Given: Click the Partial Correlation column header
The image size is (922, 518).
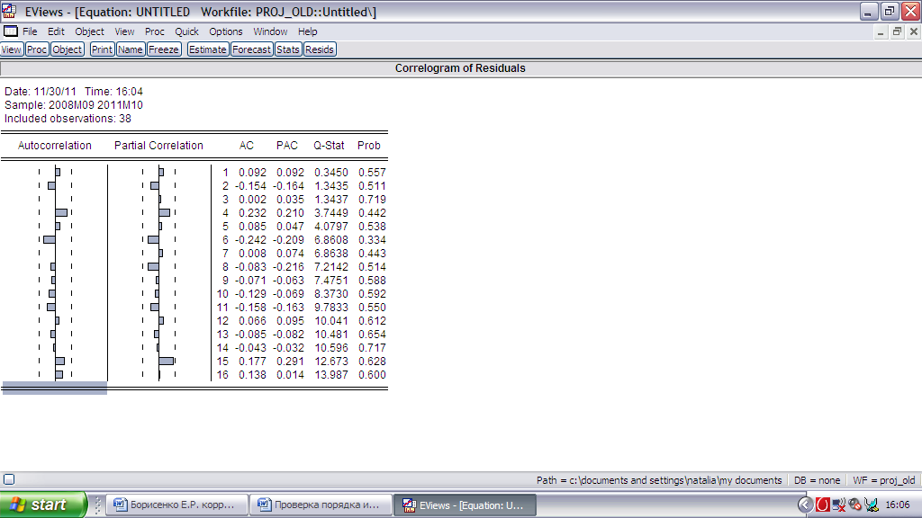Looking at the screenshot, I should (x=158, y=146).
